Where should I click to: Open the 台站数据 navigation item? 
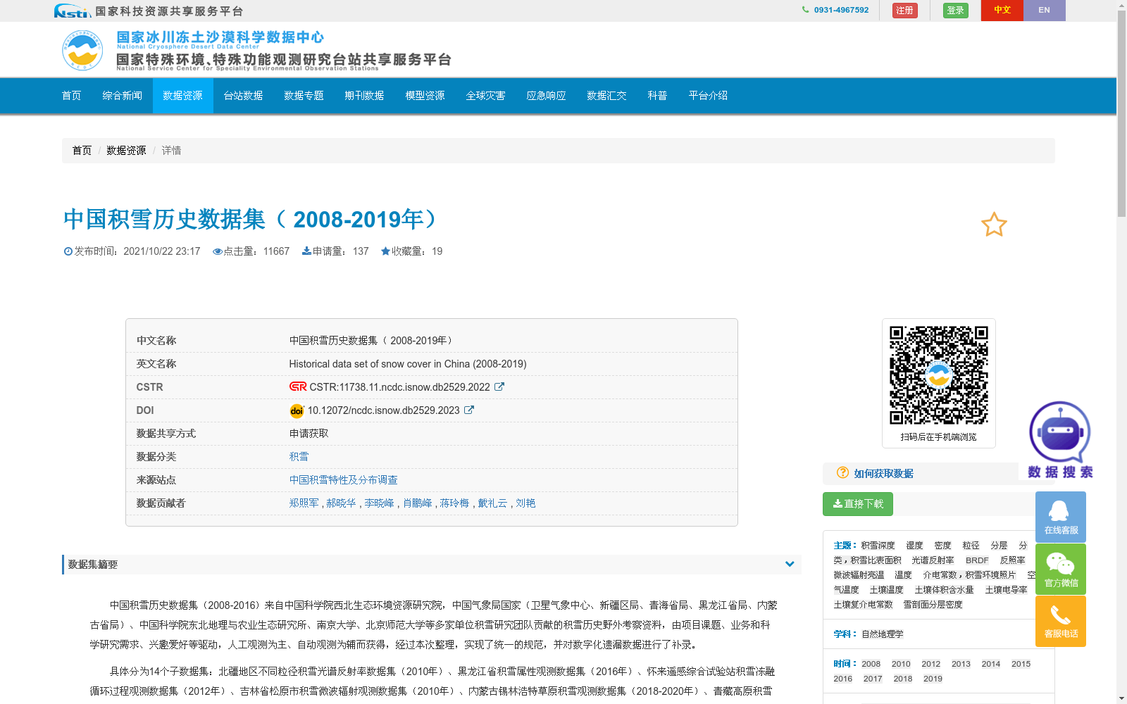click(x=244, y=96)
